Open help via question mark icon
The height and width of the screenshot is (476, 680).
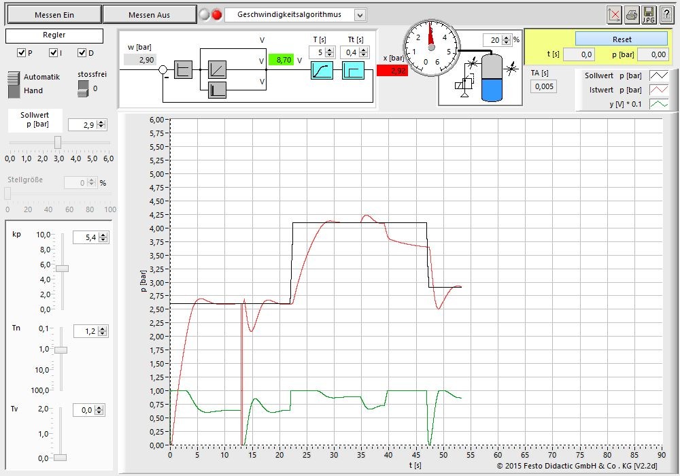point(666,14)
